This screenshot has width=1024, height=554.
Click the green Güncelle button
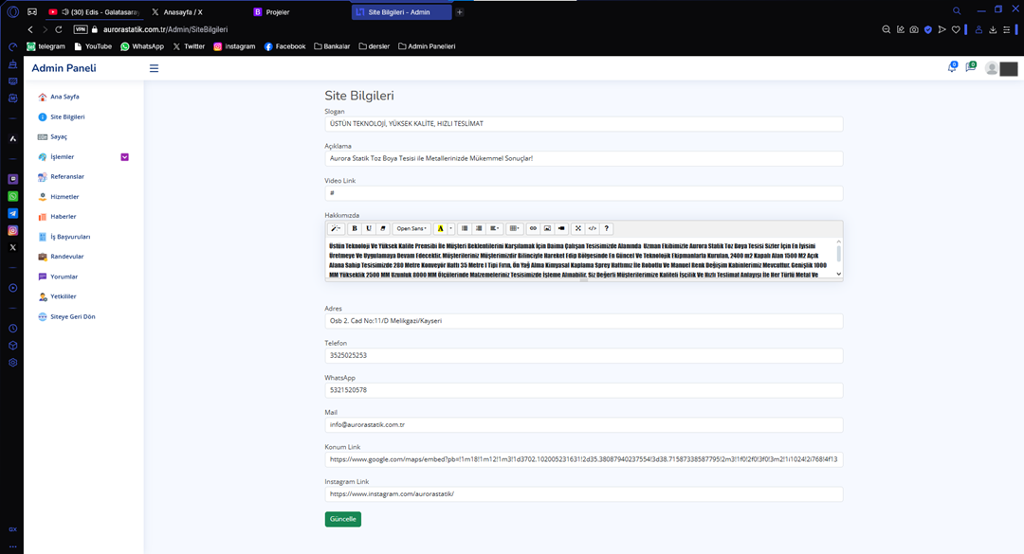[x=342, y=519]
